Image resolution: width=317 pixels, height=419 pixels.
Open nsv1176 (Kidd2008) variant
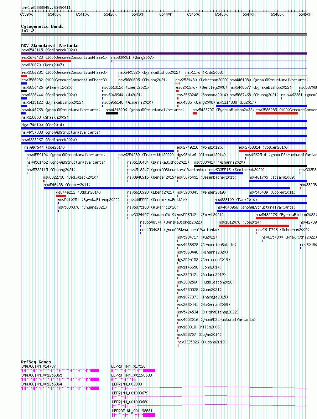coord(204,72)
